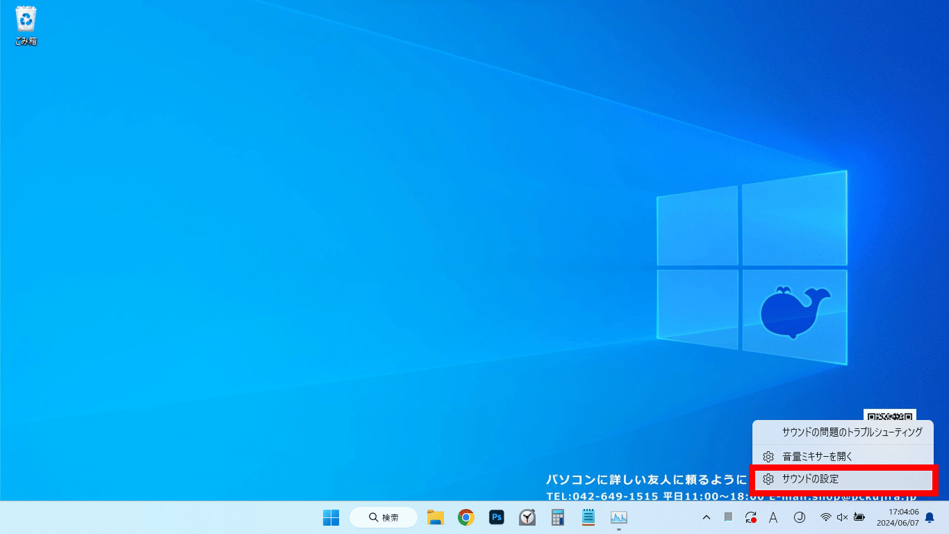Toggle the IME input mode A indicator
The width and height of the screenshot is (949, 534).
click(x=773, y=517)
